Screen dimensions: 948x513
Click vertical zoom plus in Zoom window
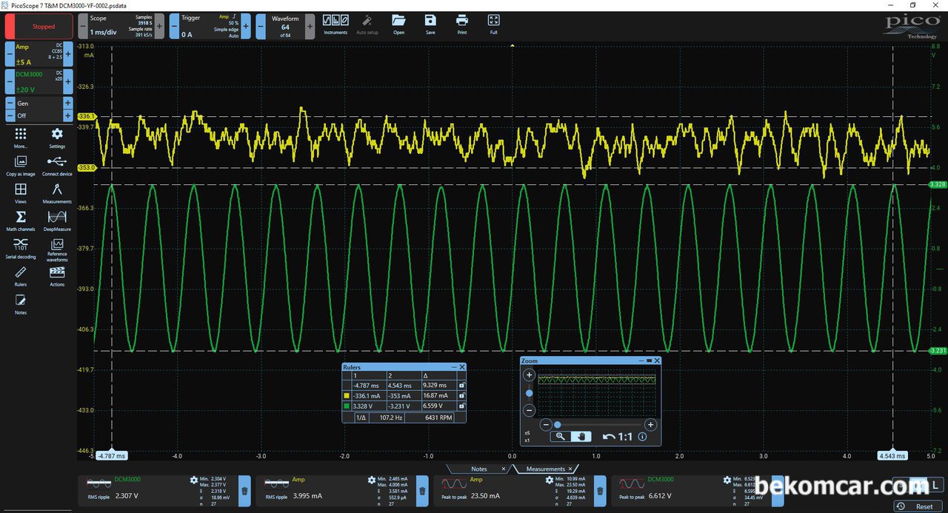click(x=529, y=375)
